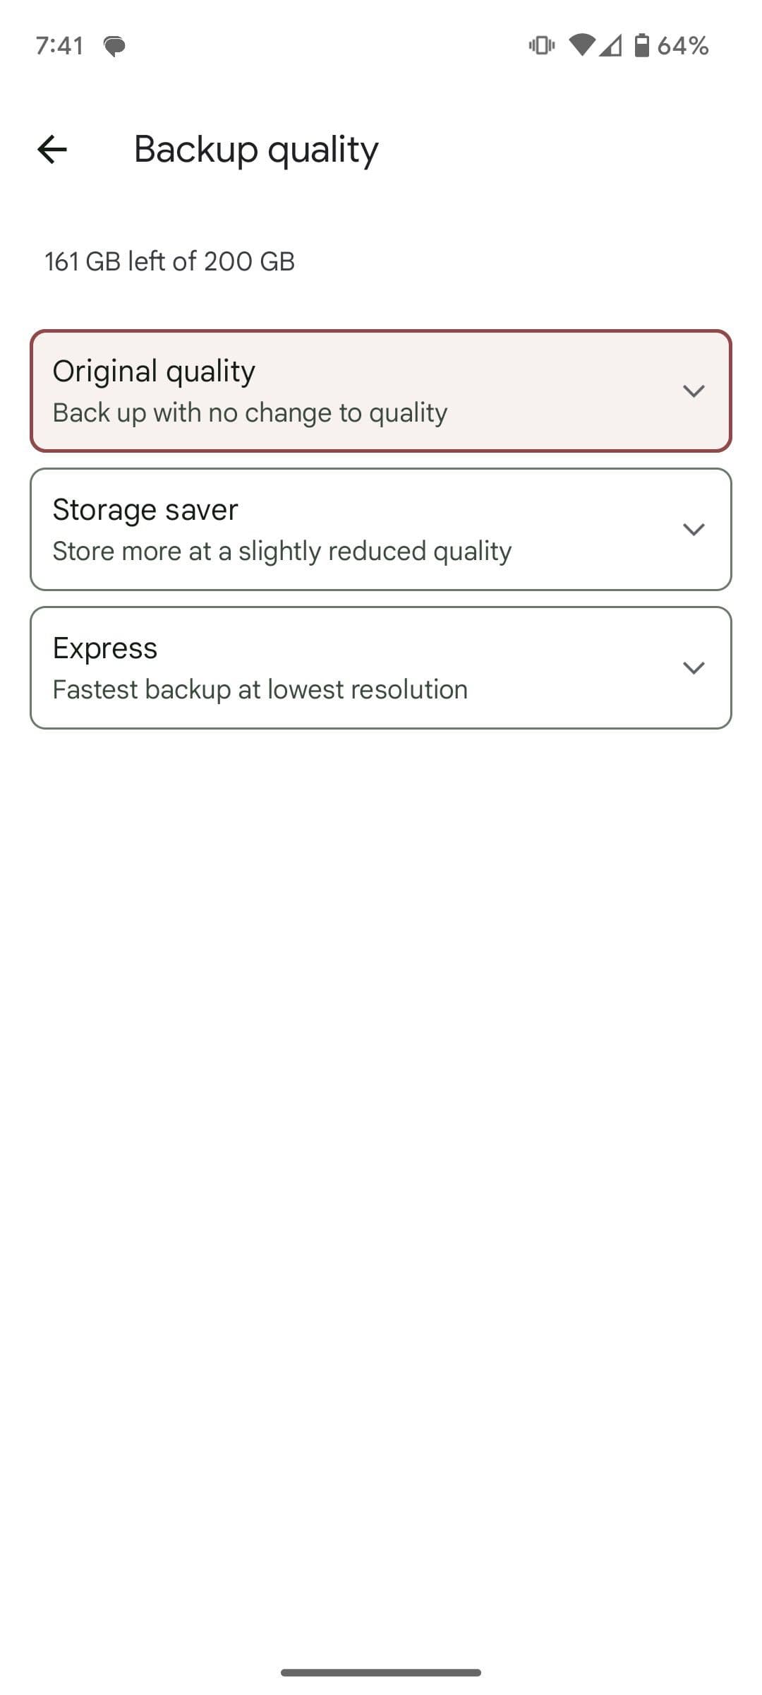Select the Original quality title
Image resolution: width=762 pixels, height=1695 pixels.
click(154, 371)
